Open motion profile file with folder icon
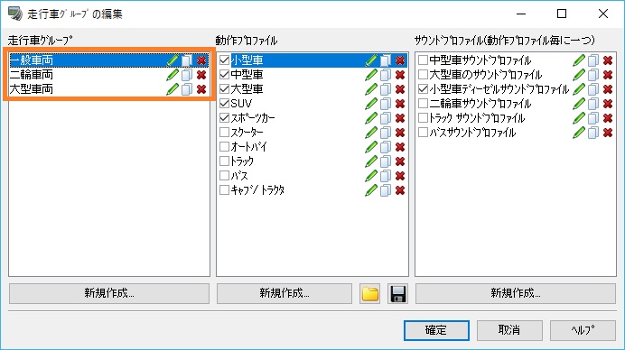 370,294
